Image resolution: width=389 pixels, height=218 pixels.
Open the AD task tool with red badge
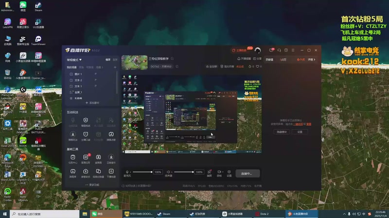click(86, 159)
